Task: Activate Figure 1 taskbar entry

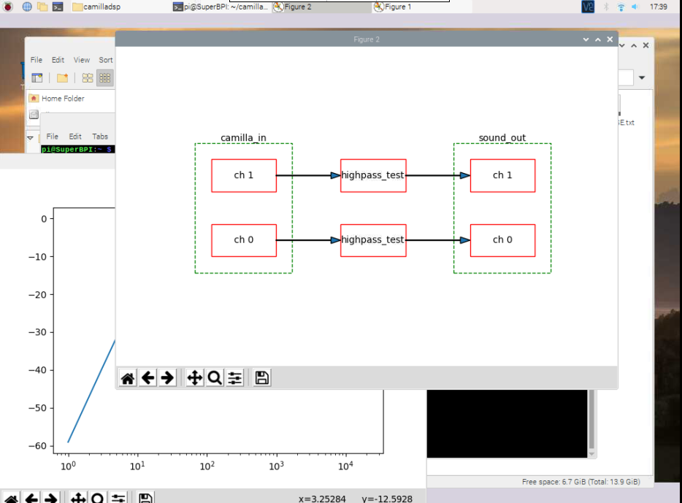Action: coord(422,7)
